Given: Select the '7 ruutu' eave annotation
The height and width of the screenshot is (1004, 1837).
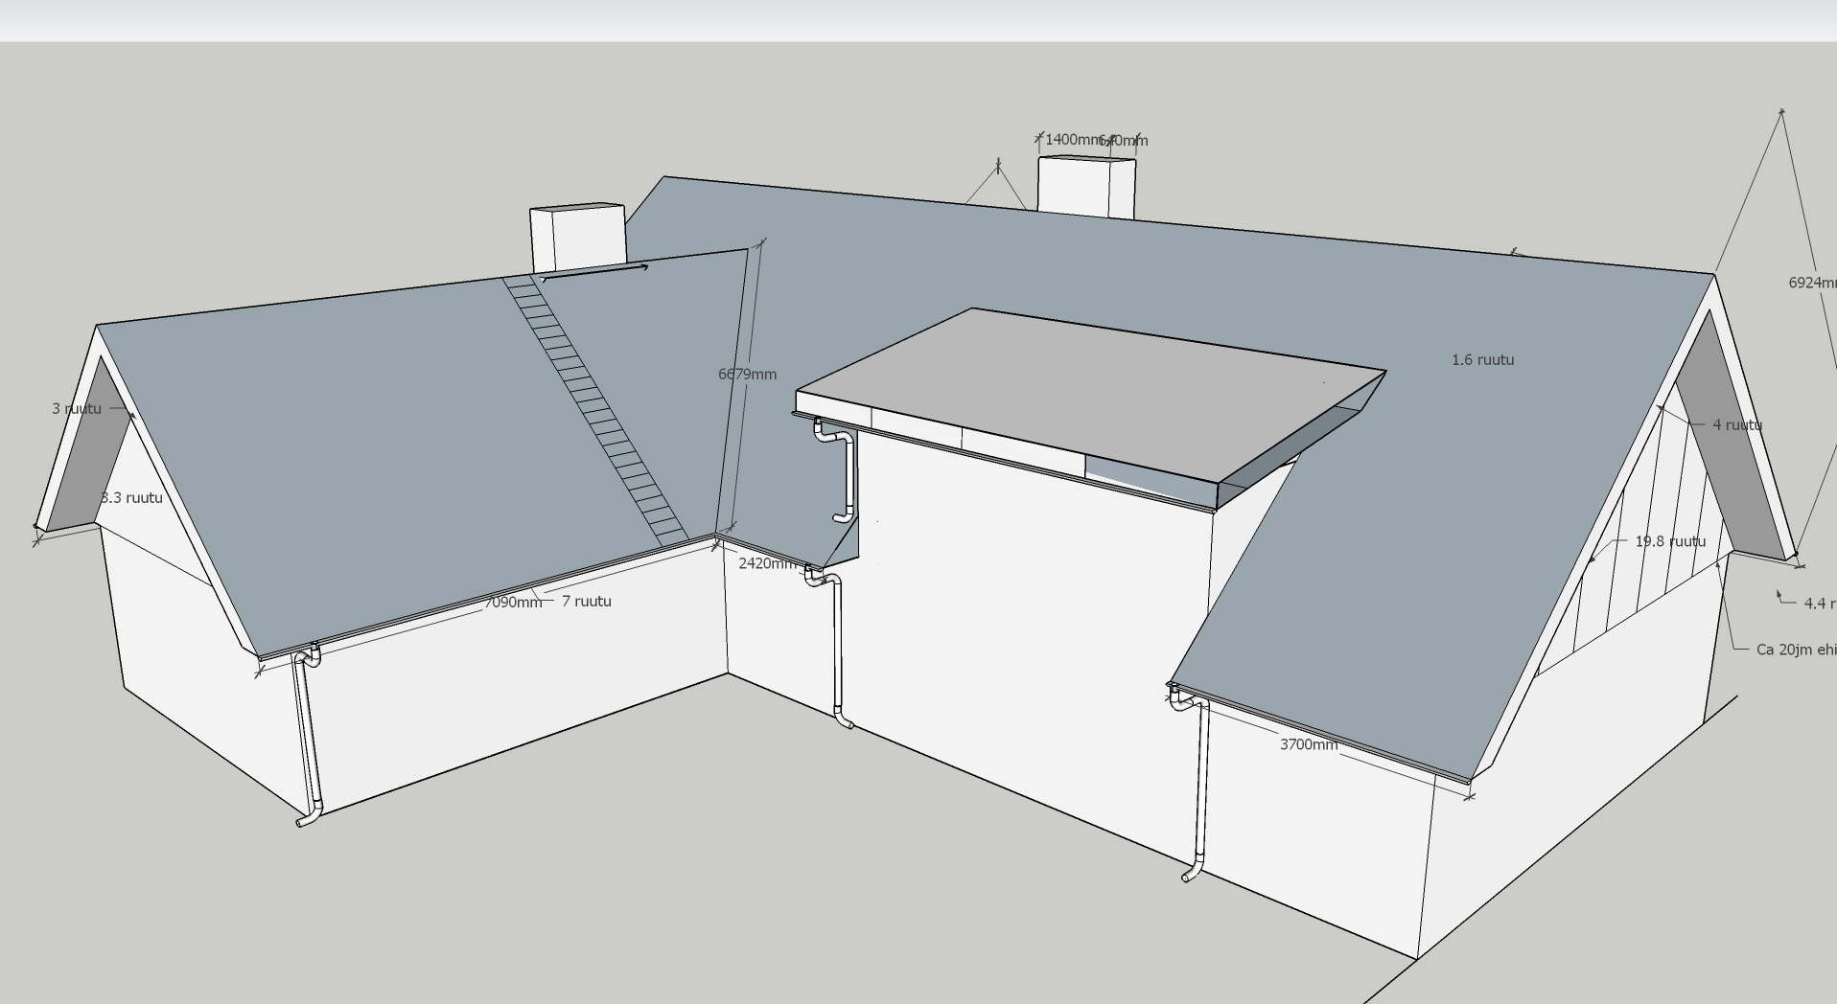Looking at the screenshot, I should [x=586, y=602].
